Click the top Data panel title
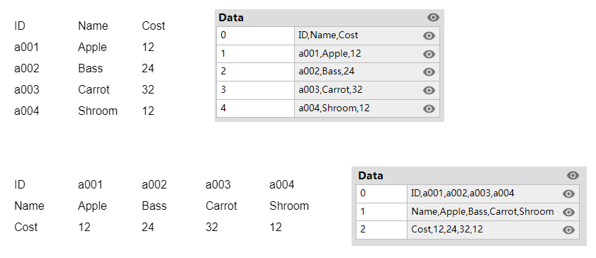 [x=232, y=18]
